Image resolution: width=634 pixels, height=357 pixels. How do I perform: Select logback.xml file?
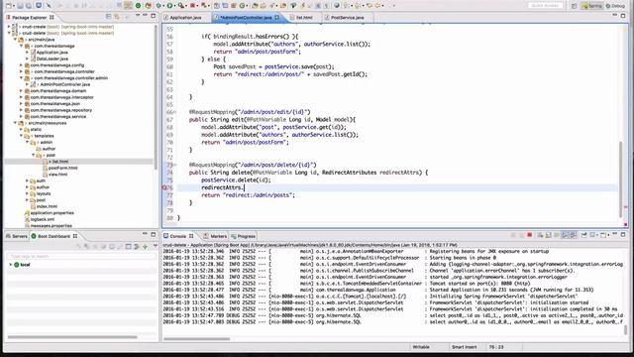tap(42, 219)
